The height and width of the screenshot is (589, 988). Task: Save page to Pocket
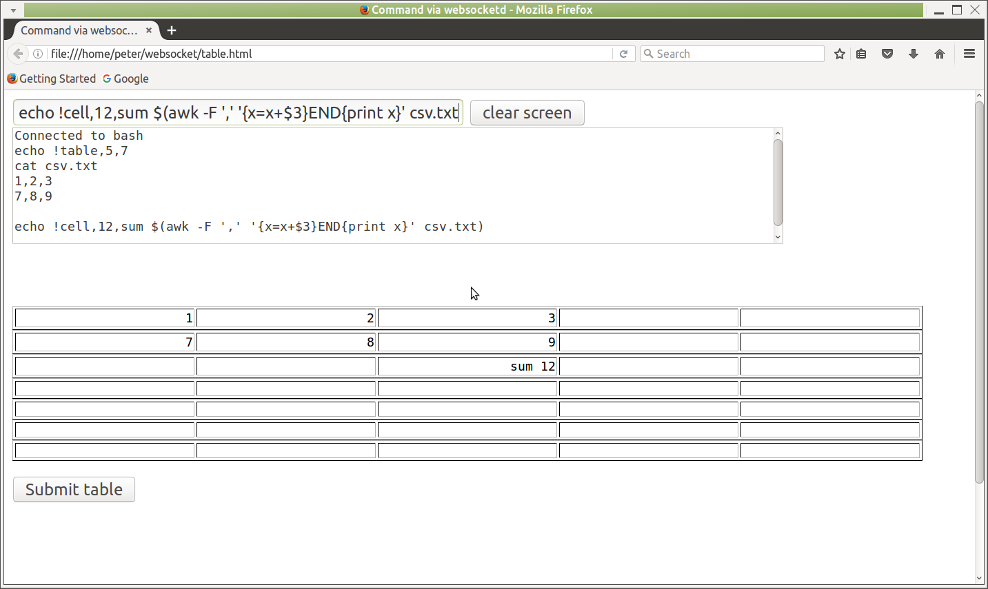887,53
